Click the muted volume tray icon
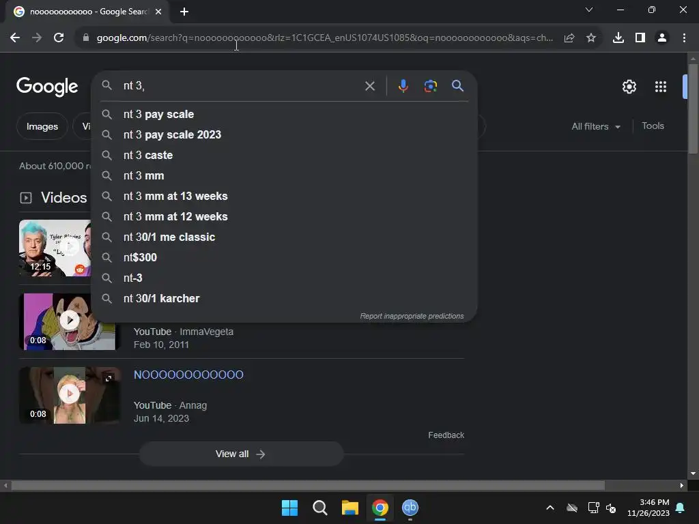 point(611,508)
